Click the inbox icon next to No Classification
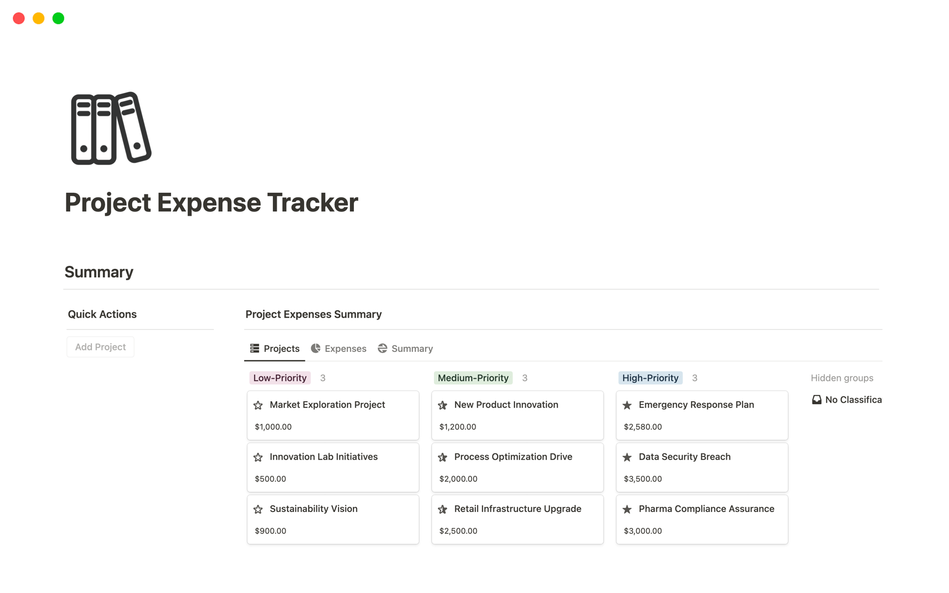The image size is (949, 593). 817,399
